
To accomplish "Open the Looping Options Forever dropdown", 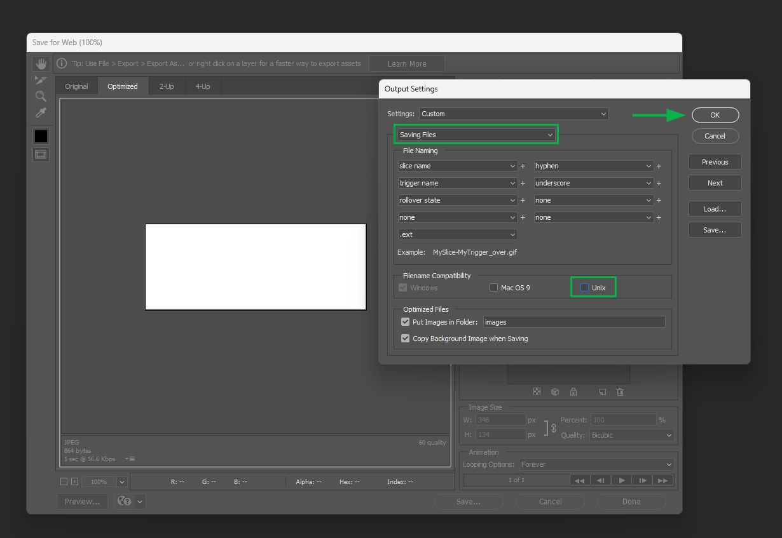I will (596, 464).
